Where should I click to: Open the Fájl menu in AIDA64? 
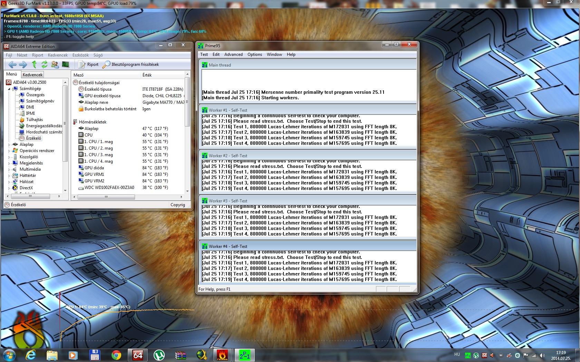point(9,55)
